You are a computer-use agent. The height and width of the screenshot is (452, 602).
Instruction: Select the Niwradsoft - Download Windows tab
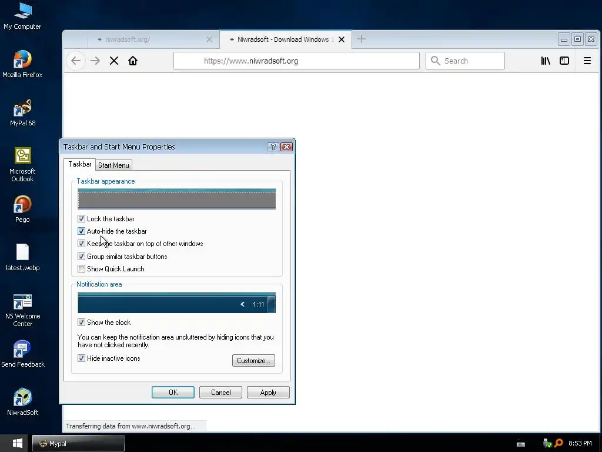(x=286, y=39)
